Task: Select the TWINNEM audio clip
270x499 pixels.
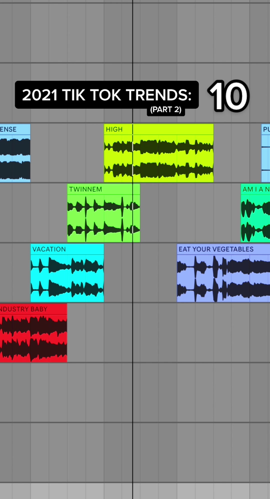Action: 103,213
